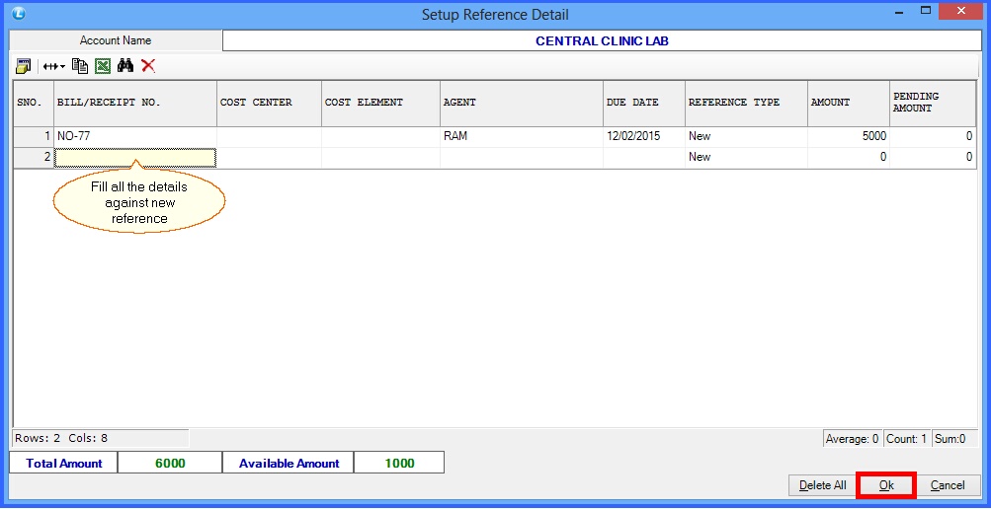Image resolution: width=991 pixels, height=509 pixels.
Task: Click the Total Amount label
Action: [64, 463]
